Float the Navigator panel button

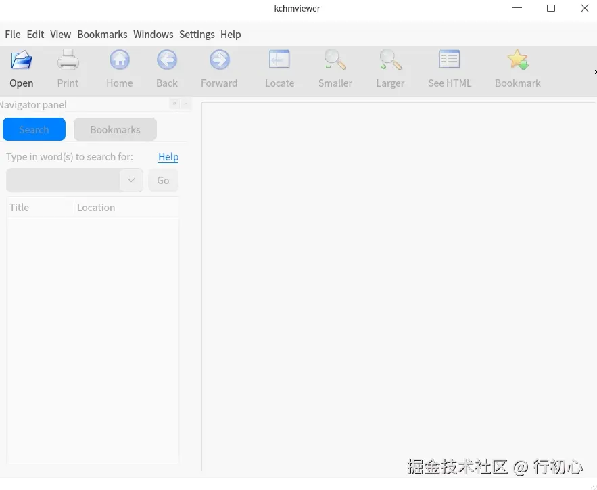pyautogui.click(x=174, y=104)
